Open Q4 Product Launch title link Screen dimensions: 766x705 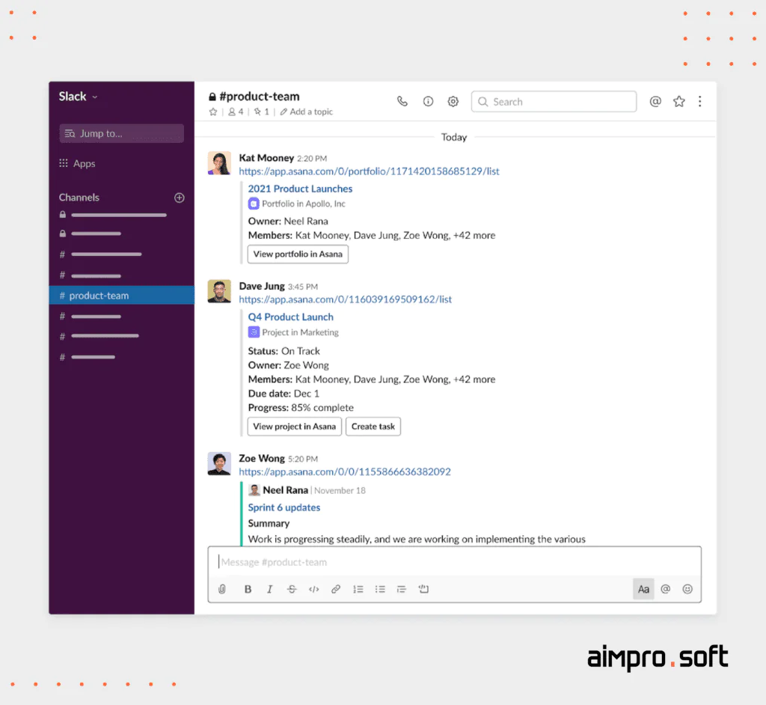point(291,317)
